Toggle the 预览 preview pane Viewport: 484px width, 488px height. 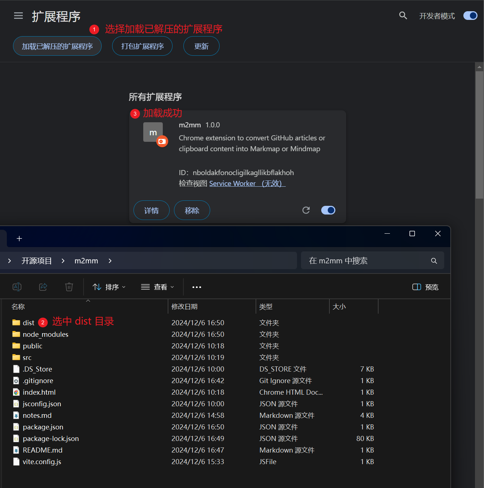[x=425, y=287]
